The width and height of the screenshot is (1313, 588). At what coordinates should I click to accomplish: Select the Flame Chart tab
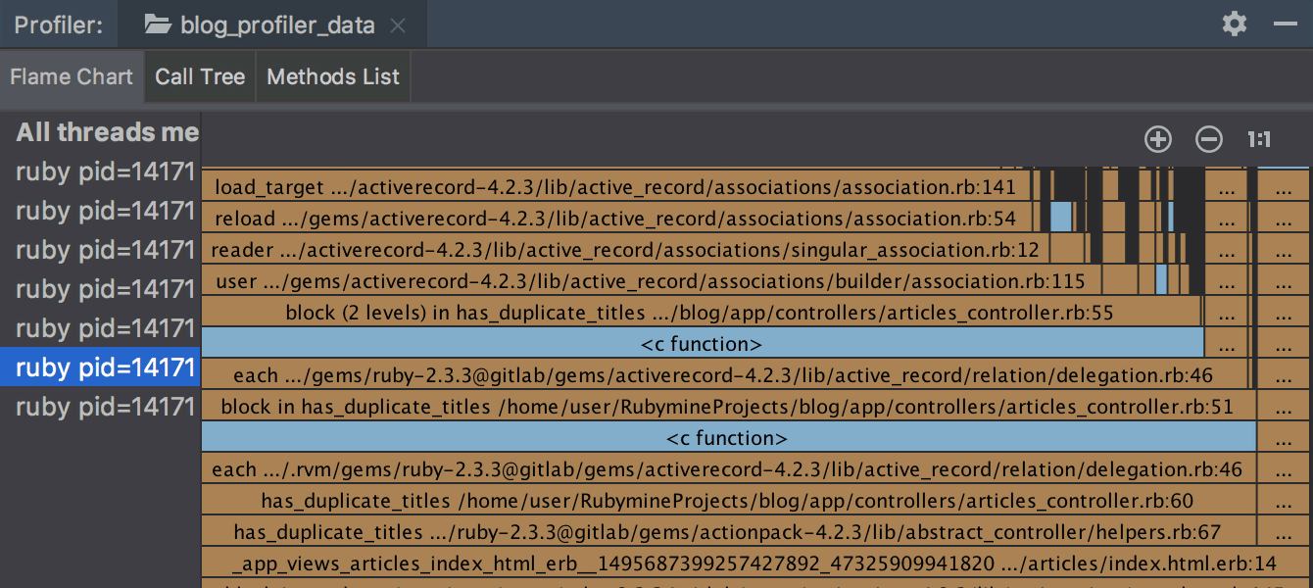coord(72,75)
